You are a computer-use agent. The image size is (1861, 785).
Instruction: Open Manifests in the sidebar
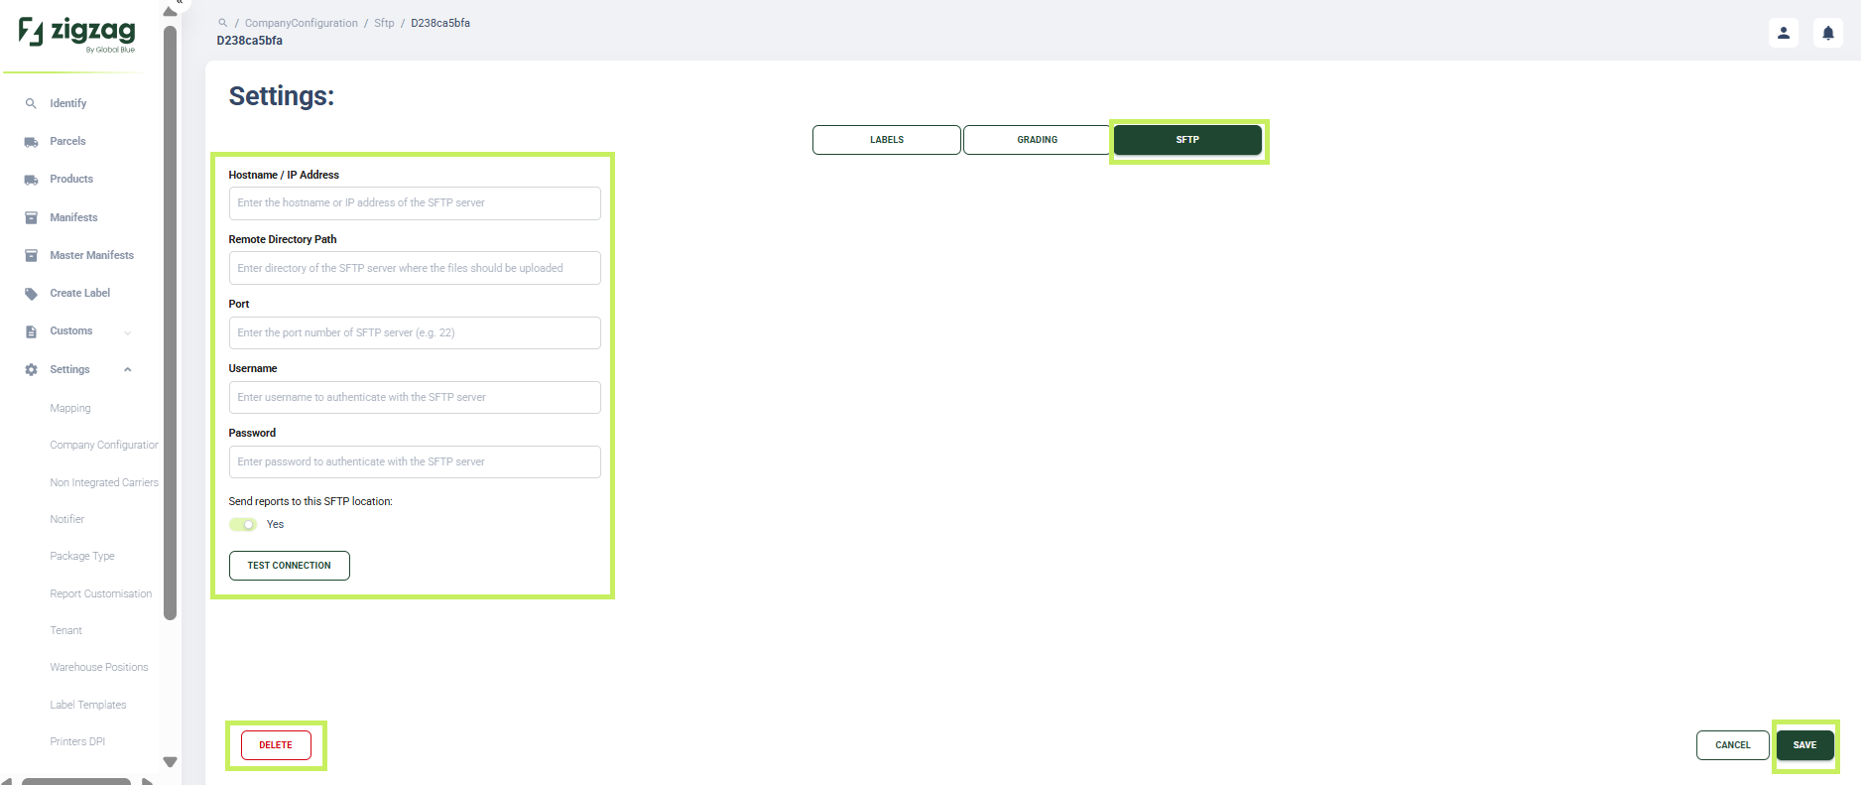tap(73, 217)
